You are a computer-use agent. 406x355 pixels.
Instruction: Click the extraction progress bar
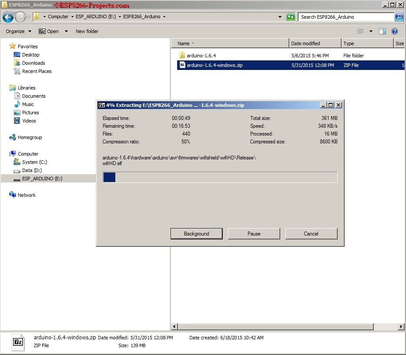click(220, 177)
